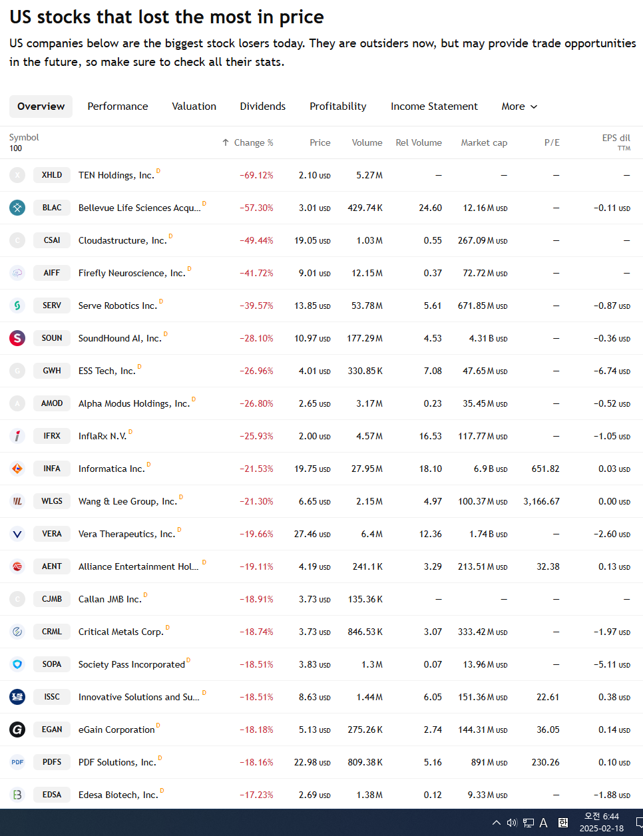Switch to the Valuation tab
The height and width of the screenshot is (836, 643).
click(194, 106)
